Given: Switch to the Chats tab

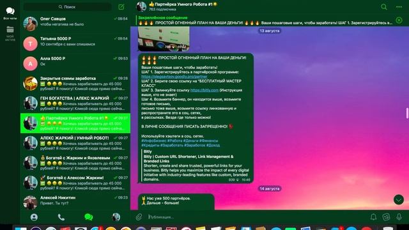Looking at the screenshot, I should point(89,217).
